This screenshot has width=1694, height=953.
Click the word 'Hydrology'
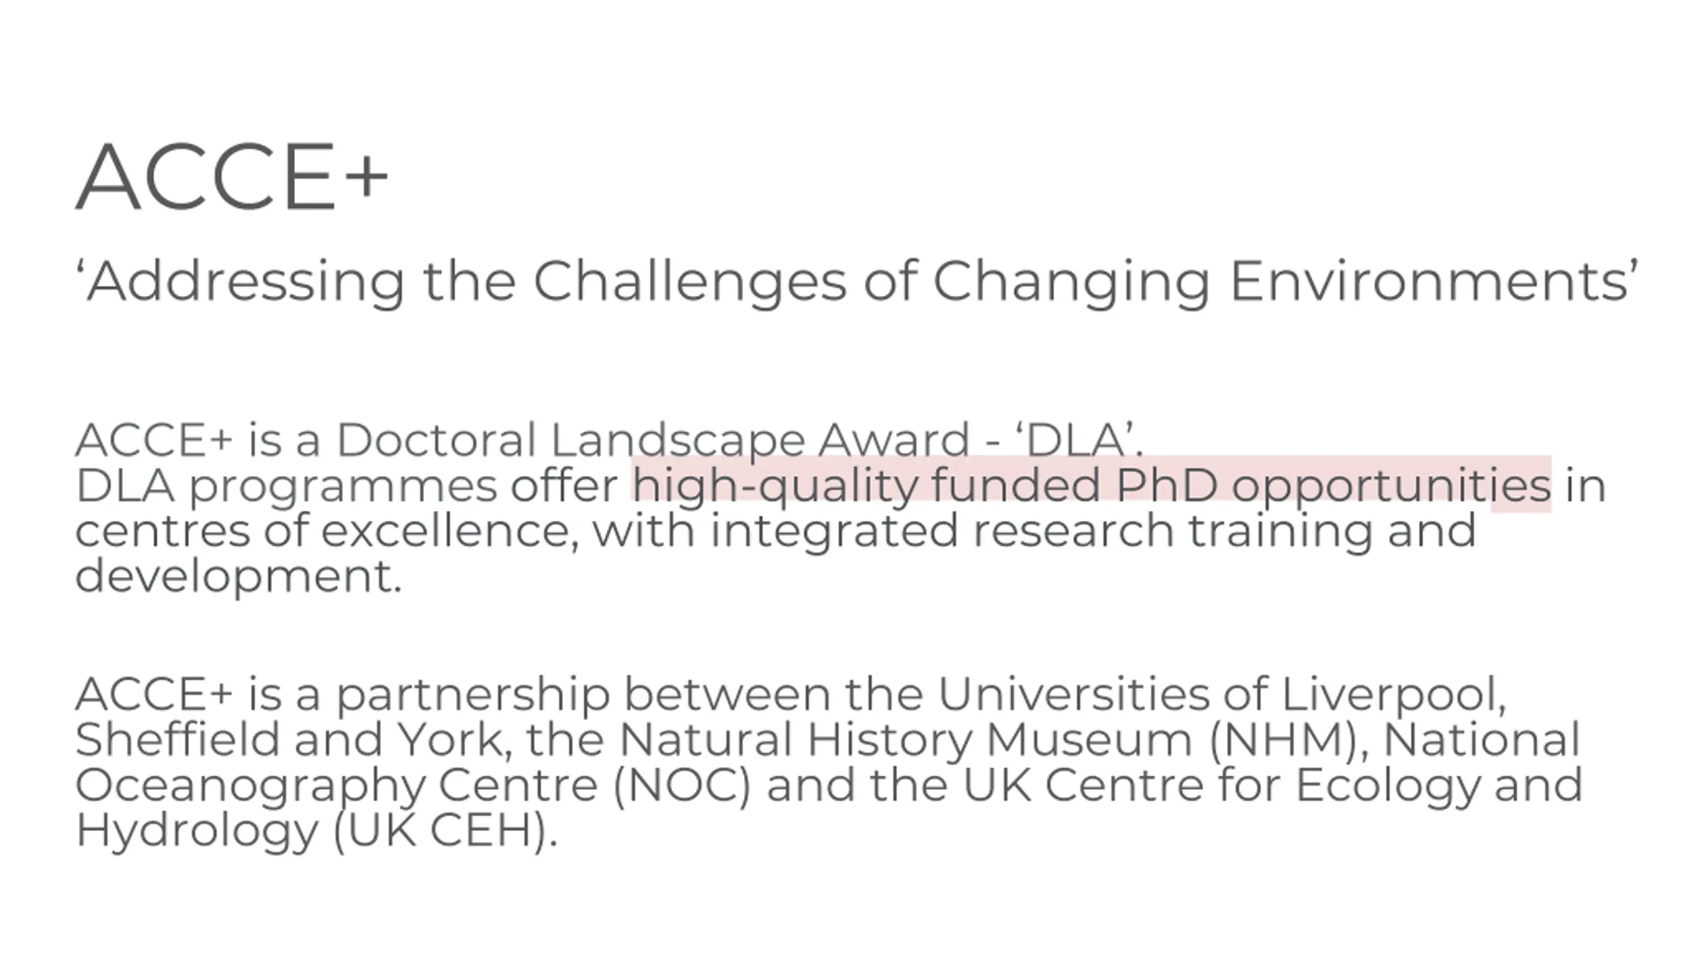pyautogui.click(x=197, y=831)
